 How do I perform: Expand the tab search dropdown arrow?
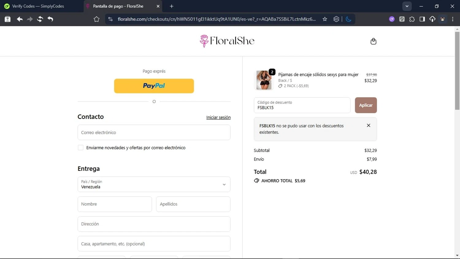coord(407,6)
